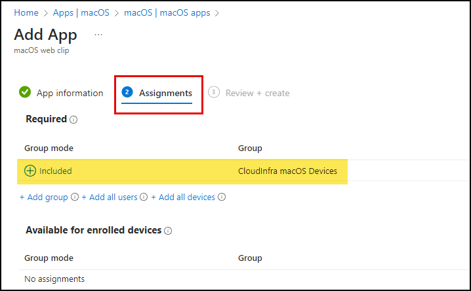Click green checkmark for App information
The image size is (471, 291).
click(25, 92)
